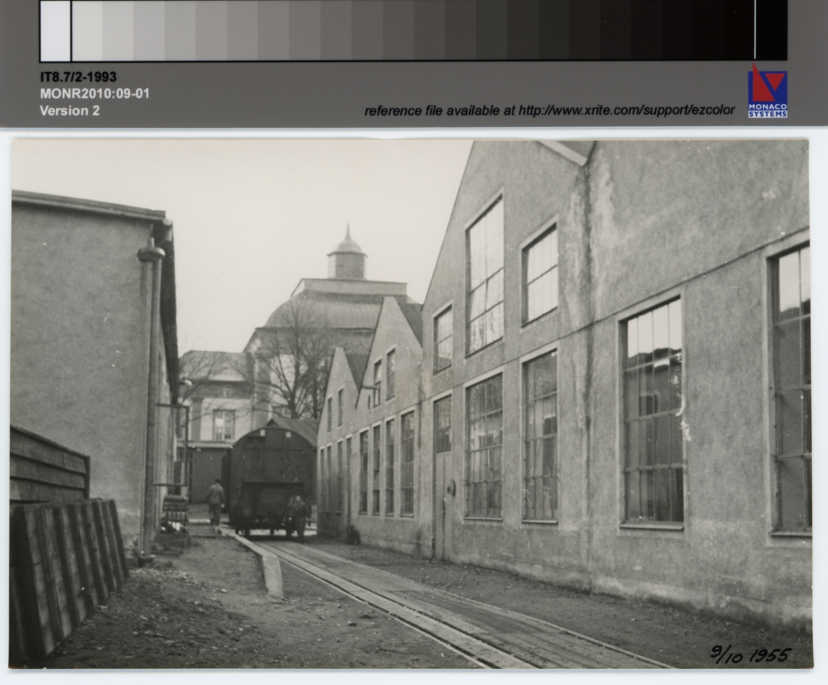Click the handwritten date 9/10 1955
Viewport: 828px width, 685px height.
click(750, 654)
